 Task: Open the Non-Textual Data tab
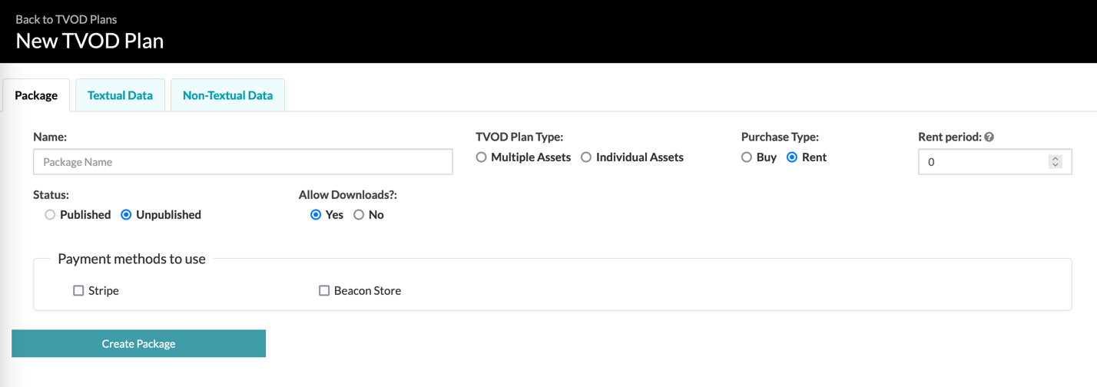(227, 95)
